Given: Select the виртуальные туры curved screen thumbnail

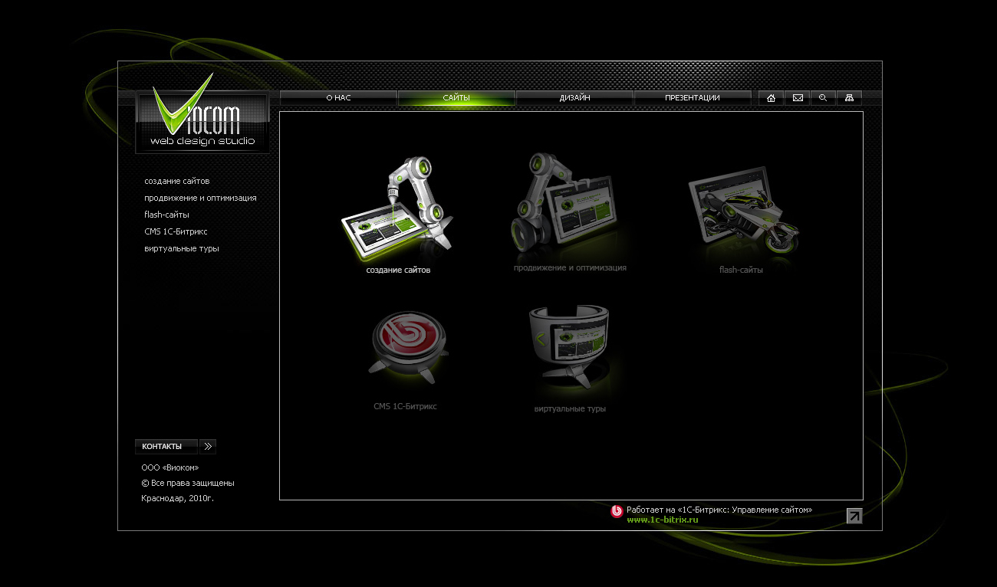Looking at the screenshot, I should click(569, 345).
